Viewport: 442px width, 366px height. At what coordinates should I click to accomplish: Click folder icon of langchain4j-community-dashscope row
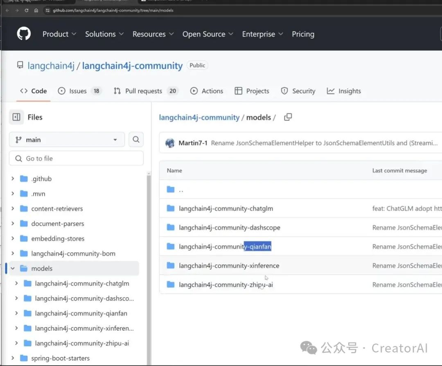171,227
